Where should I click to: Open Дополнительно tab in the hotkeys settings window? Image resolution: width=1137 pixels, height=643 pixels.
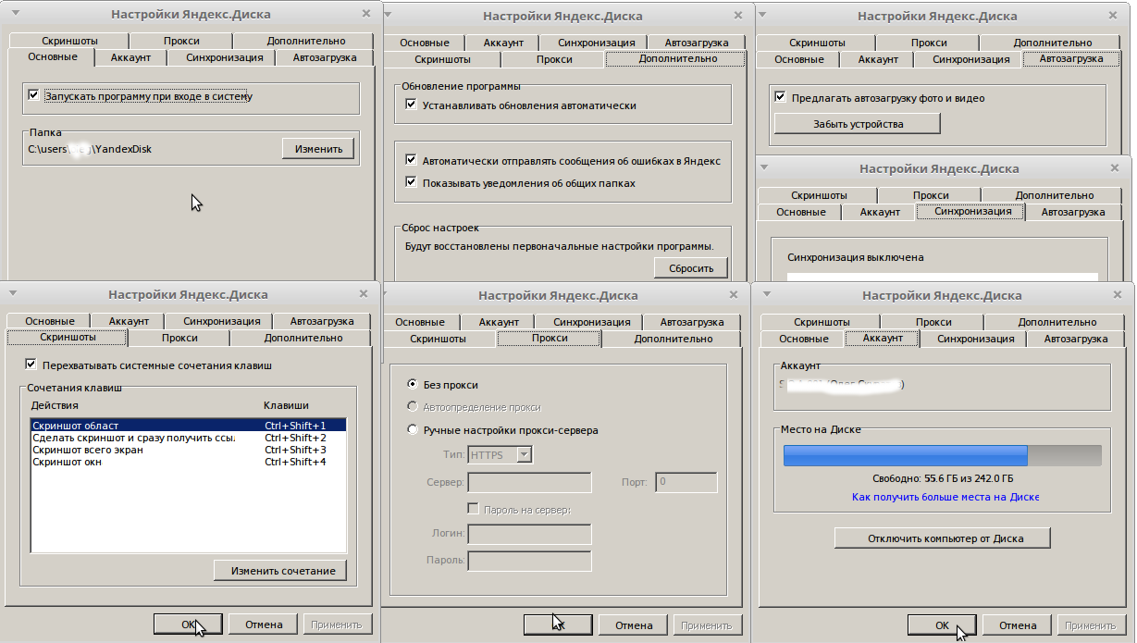coord(303,338)
